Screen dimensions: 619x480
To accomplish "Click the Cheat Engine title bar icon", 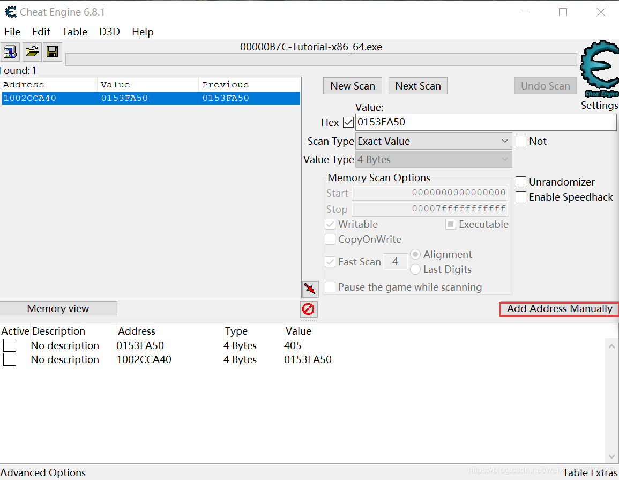I will point(11,12).
